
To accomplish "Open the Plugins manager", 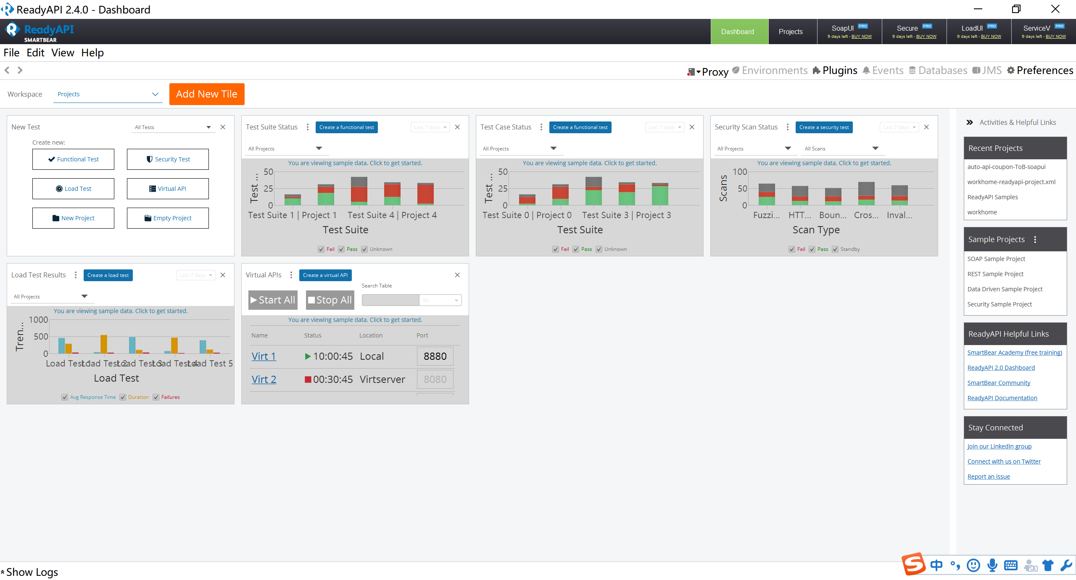I will (x=835, y=71).
